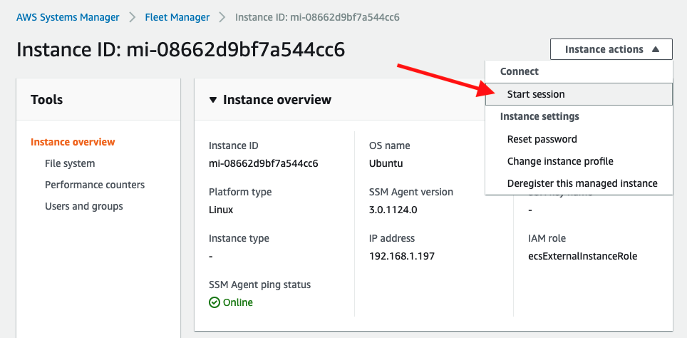
Task: Click the SSM Agent version 3.0.1124.0
Action: 393,210
